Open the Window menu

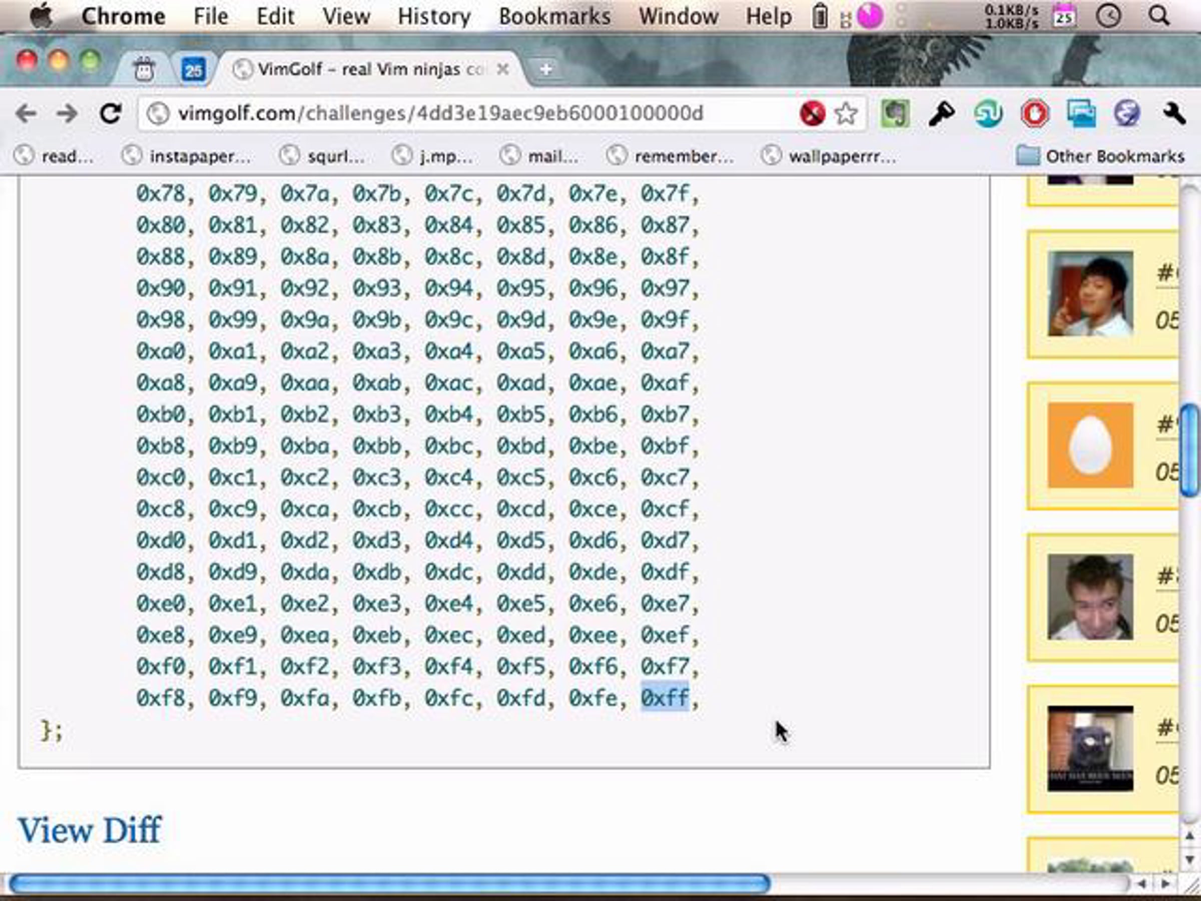coord(678,17)
